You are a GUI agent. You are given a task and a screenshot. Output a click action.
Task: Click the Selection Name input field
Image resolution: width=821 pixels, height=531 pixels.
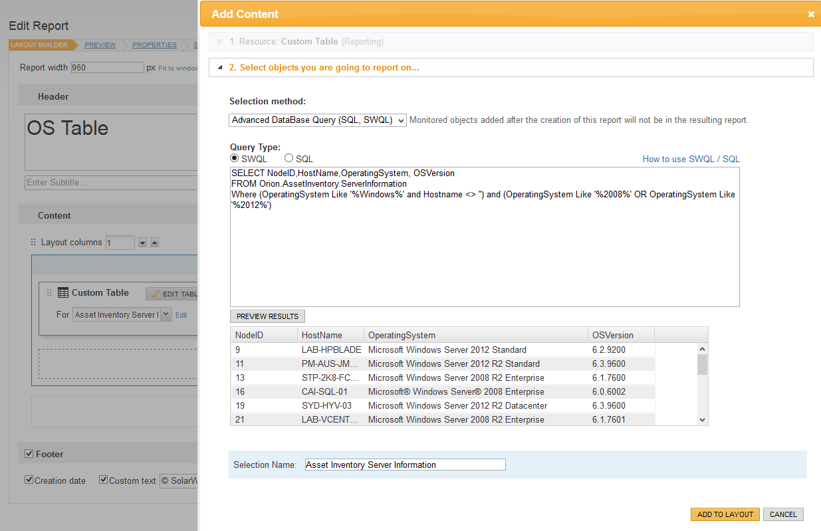point(406,465)
